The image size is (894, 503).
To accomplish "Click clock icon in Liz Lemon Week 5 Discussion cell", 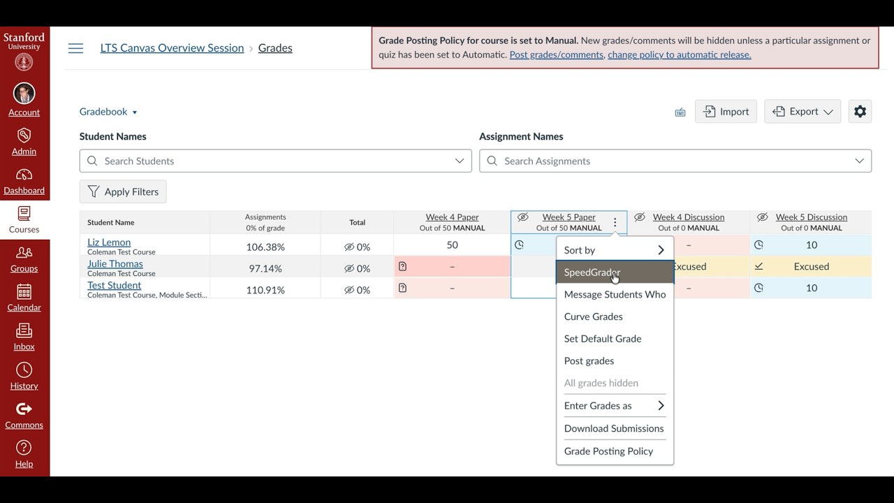I will pyautogui.click(x=759, y=245).
